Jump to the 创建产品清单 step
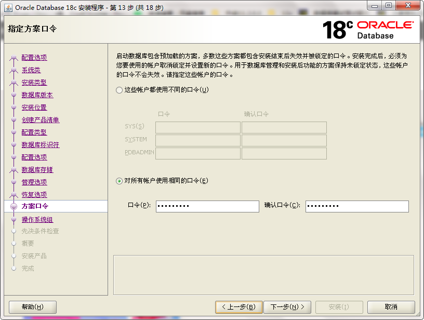The image size is (424, 320). pos(41,119)
